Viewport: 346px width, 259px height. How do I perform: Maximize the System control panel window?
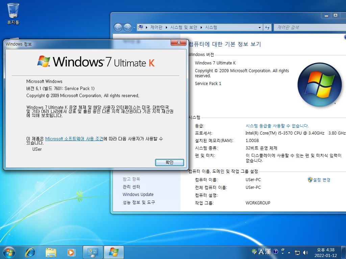pyautogui.click(x=336, y=16)
